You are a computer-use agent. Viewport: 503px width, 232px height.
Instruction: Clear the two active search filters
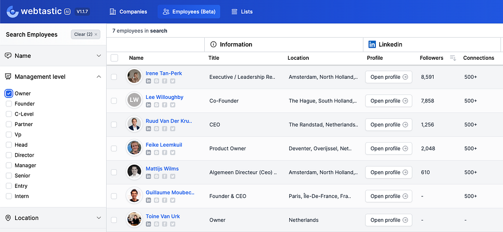[86, 34]
